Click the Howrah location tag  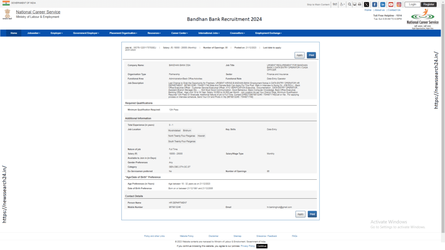[x=201, y=136]
